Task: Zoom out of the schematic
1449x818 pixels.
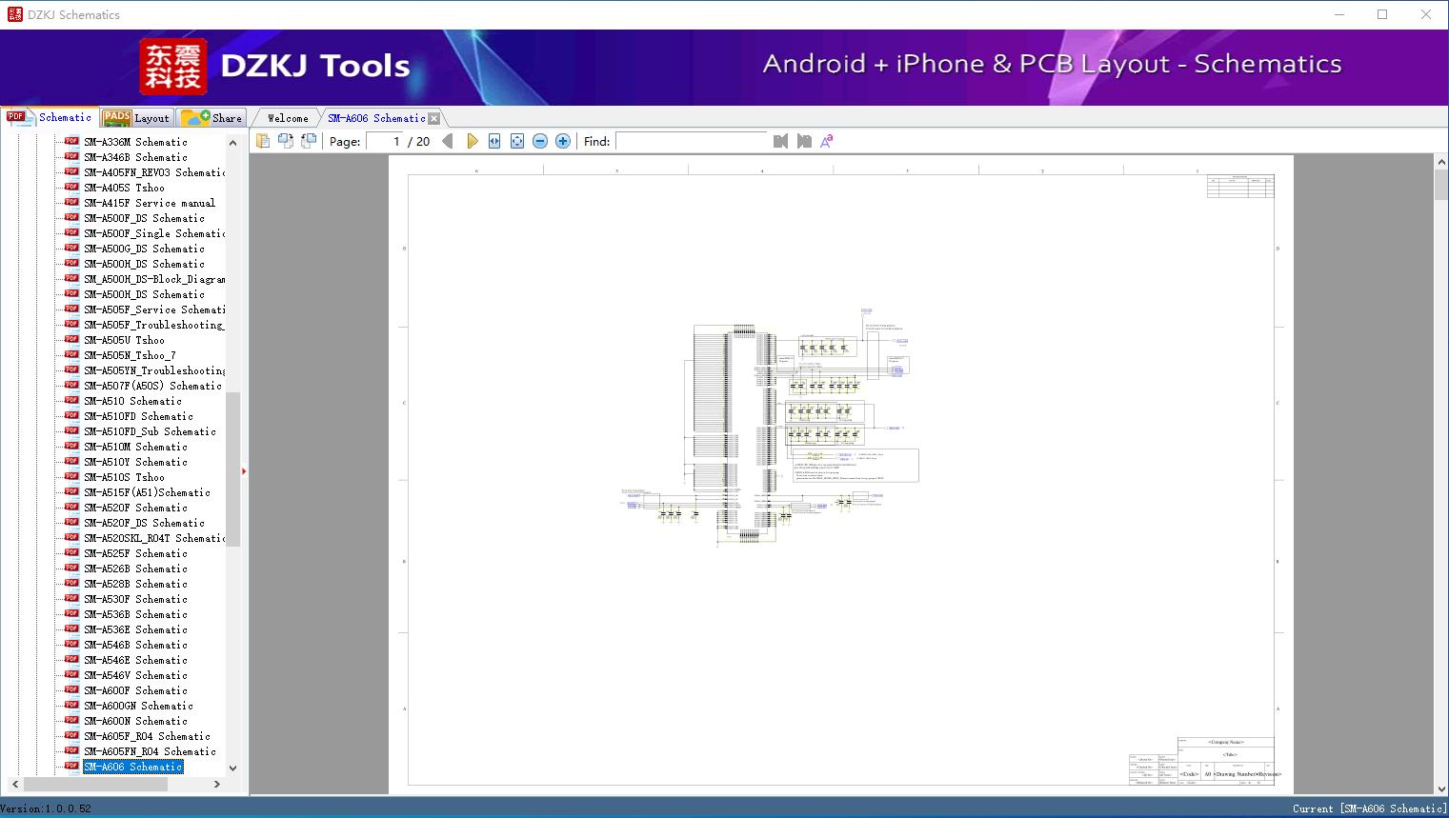Action: (540, 141)
